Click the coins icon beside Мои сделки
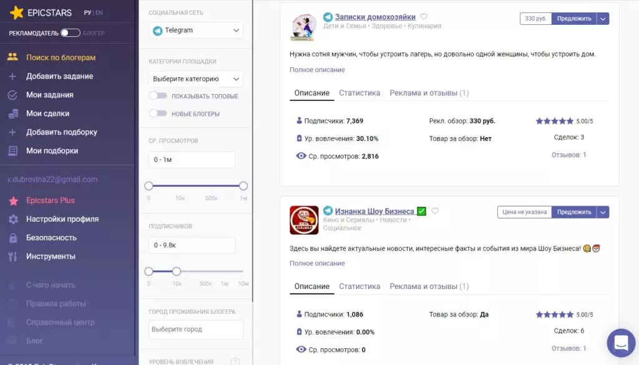Screen dimensions: 639x365 [x=13, y=113]
